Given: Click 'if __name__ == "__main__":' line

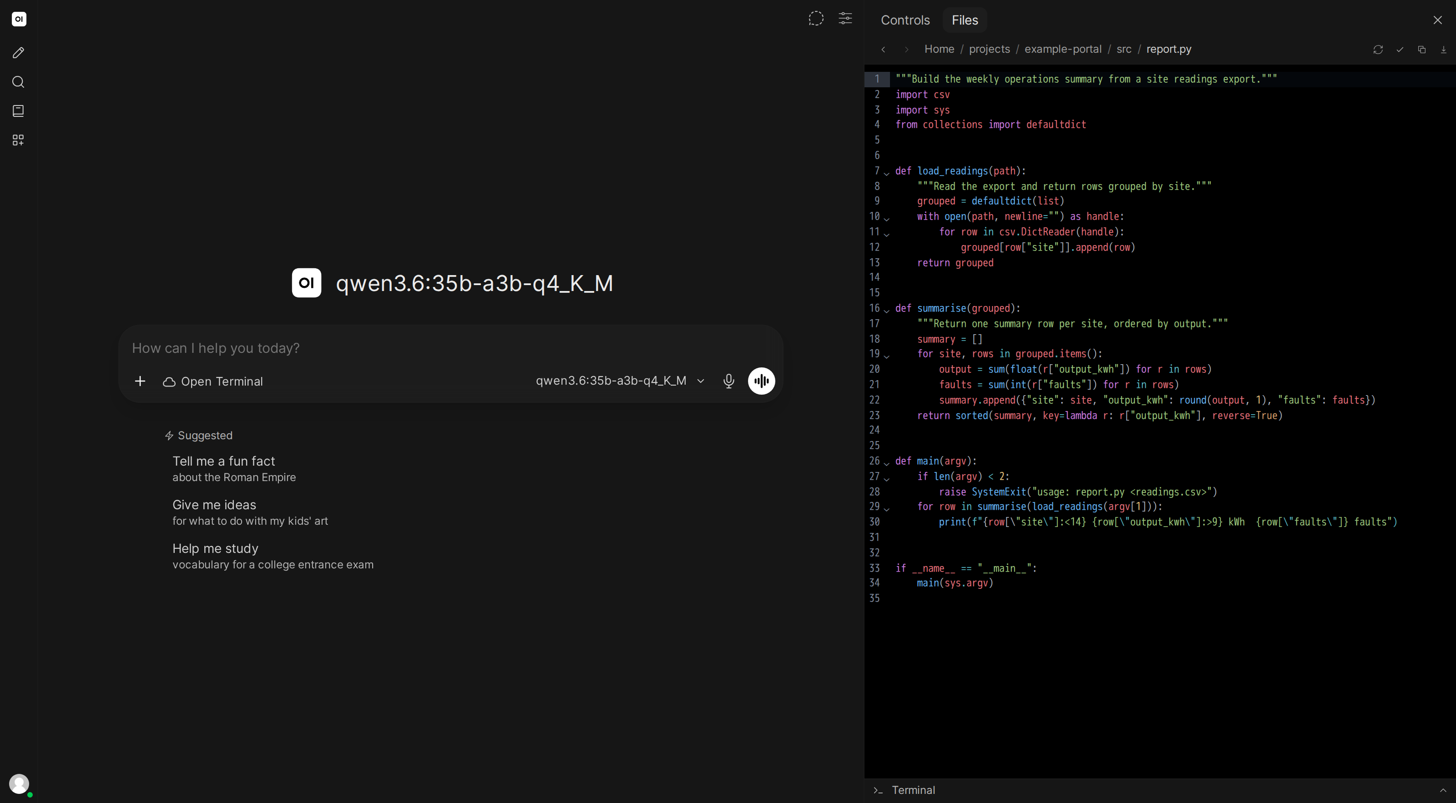Looking at the screenshot, I should [966, 568].
